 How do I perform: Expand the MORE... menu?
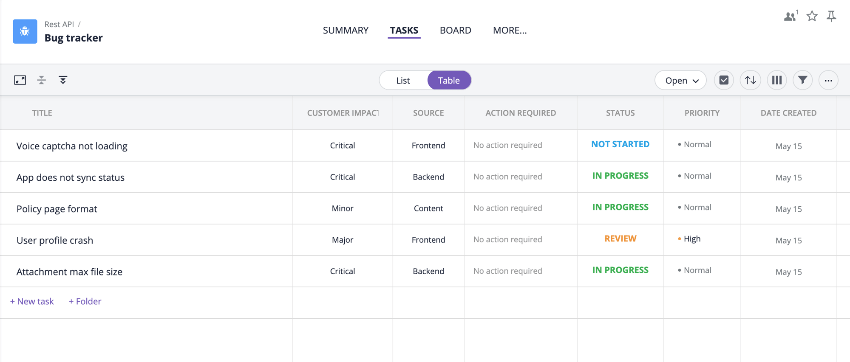[510, 30]
